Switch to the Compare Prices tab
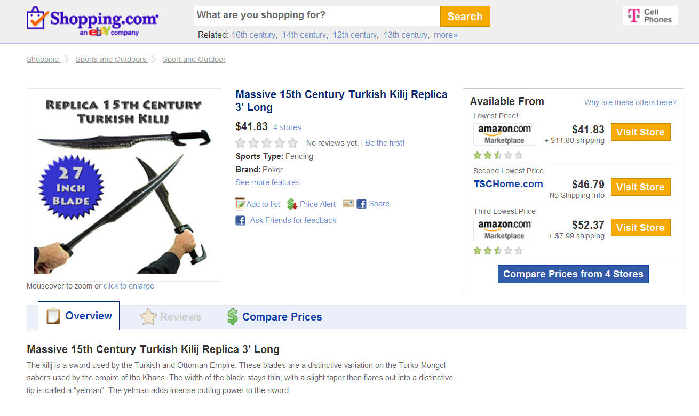Image resolution: width=699 pixels, height=416 pixels. pyautogui.click(x=274, y=317)
